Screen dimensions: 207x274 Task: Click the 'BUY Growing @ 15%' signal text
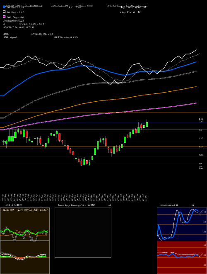[66, 37]
